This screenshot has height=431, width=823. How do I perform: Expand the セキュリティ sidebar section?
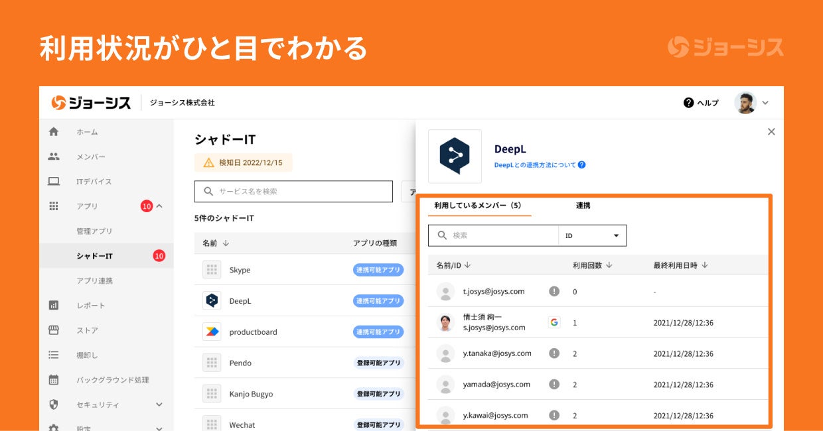coord(159,404)
